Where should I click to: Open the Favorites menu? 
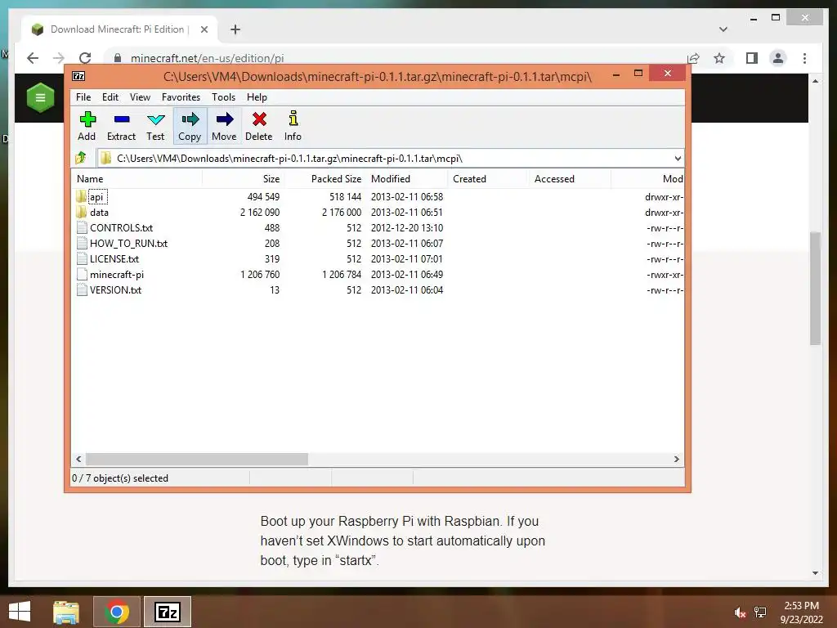click(181, 97)
